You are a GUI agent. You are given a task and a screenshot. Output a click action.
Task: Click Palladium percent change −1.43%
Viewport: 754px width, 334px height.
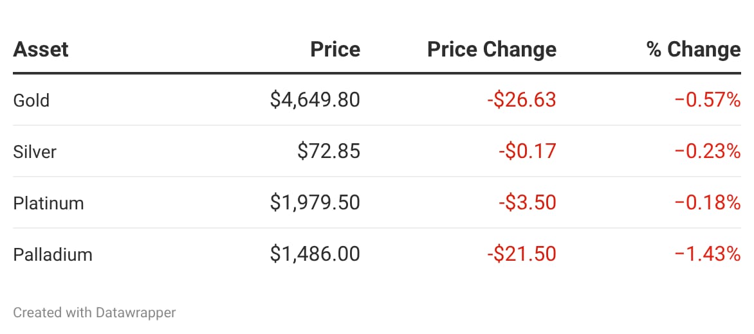708,254
